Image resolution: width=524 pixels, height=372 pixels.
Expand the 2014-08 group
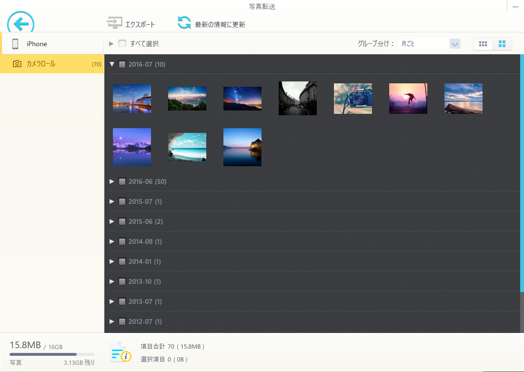[112, 241]
